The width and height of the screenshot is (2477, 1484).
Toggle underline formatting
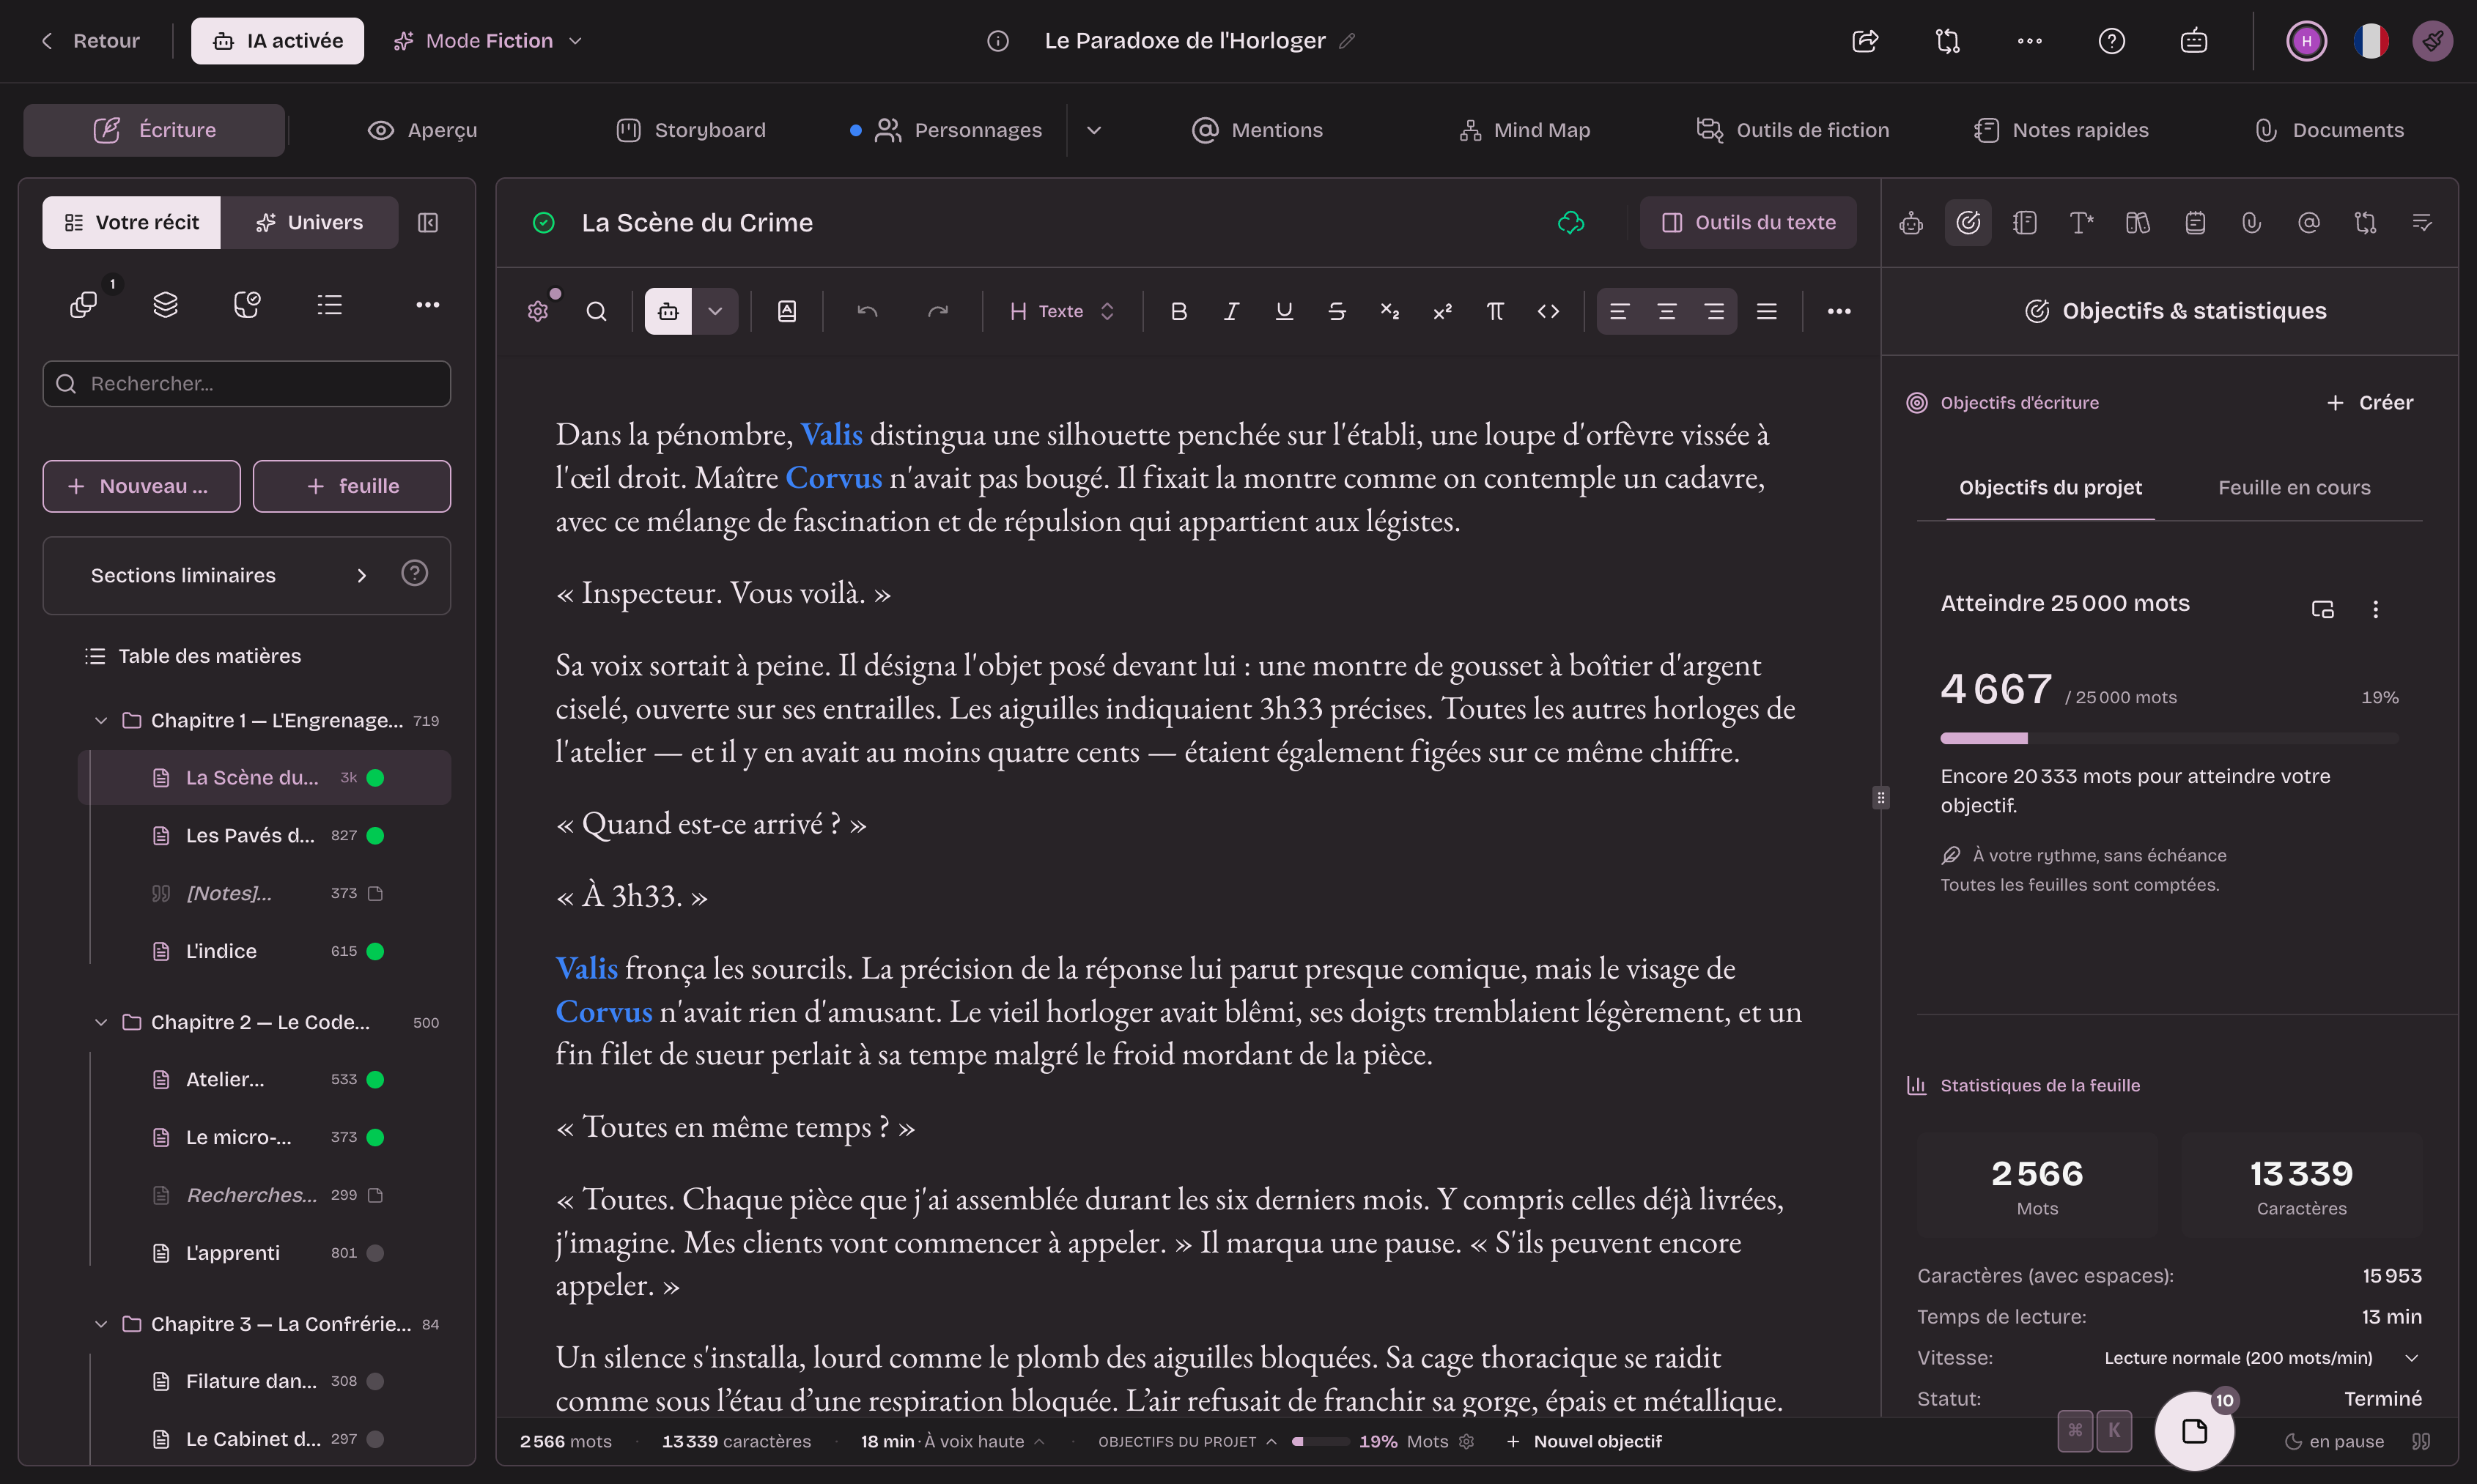pos(1285,311)
